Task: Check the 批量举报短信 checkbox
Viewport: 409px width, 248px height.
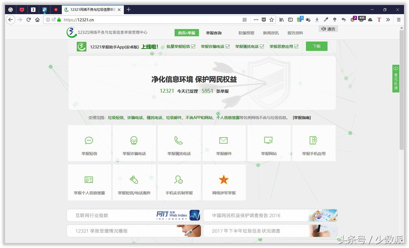Action: pos(194,46)
